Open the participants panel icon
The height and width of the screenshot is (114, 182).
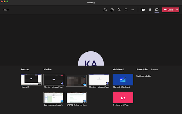(x=105, y=10)
